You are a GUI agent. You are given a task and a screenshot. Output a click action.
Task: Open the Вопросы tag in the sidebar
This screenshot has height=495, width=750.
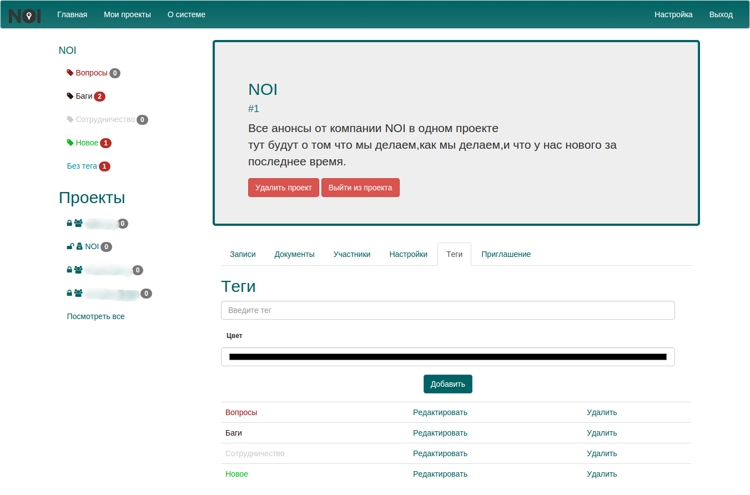click(92, 73)
